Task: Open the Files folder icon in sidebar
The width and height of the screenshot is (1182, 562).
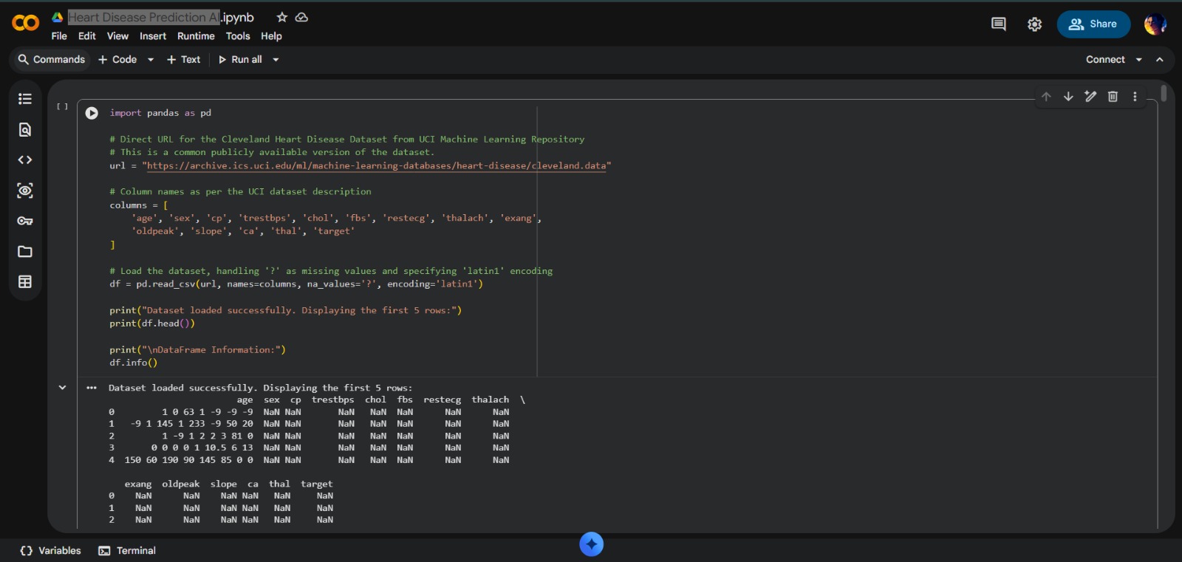Action: pos(25,252)
